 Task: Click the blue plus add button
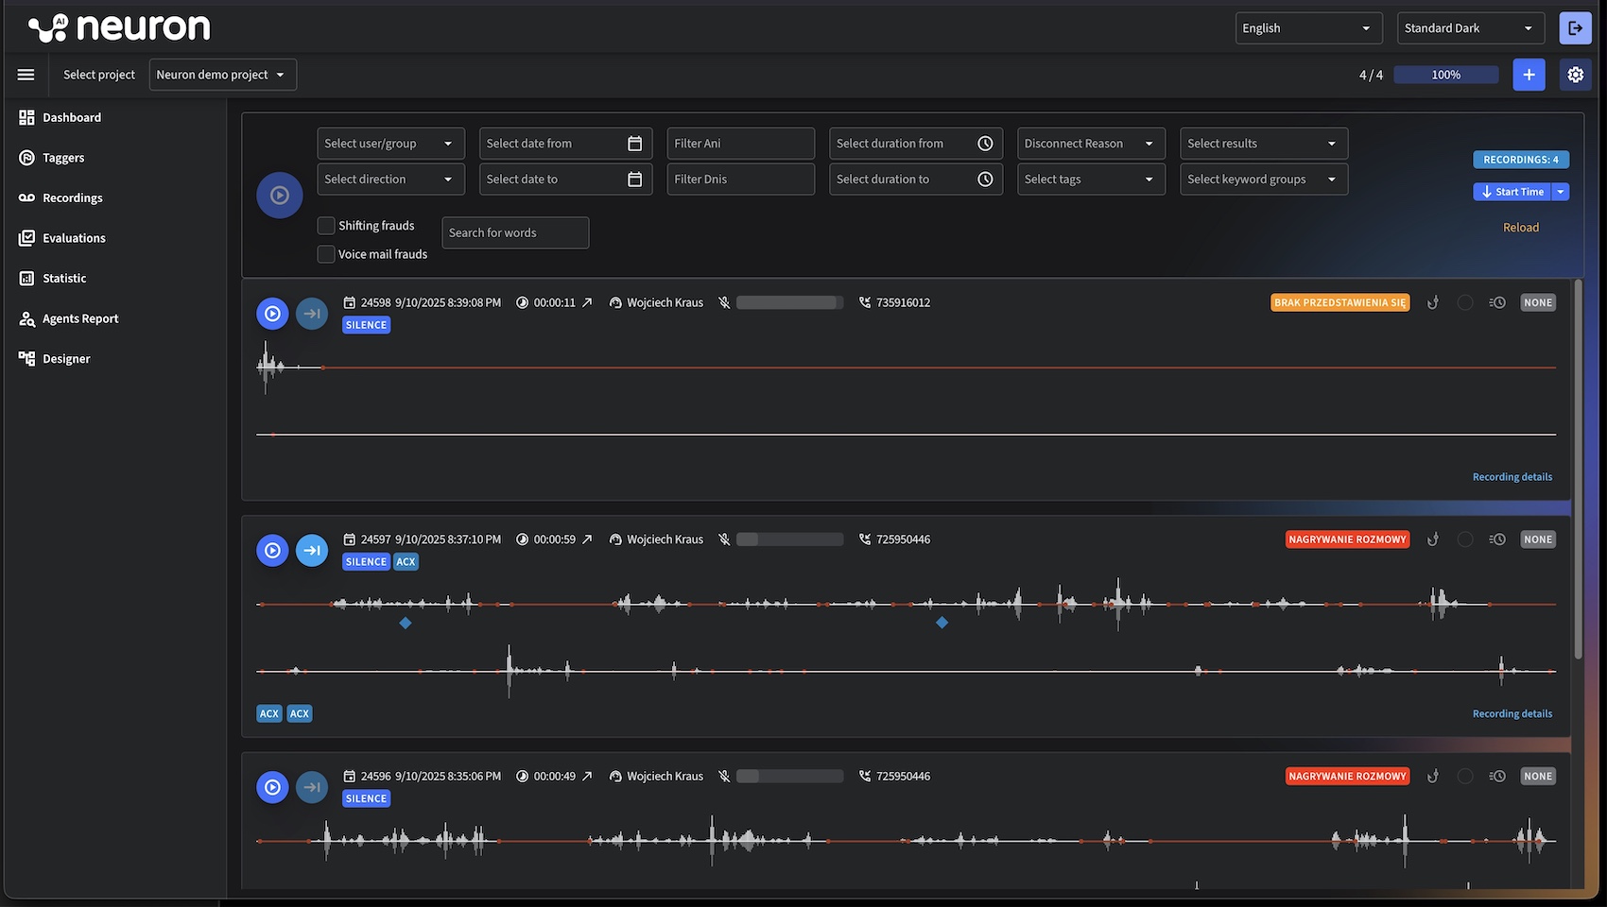(x=1529, y=75)
